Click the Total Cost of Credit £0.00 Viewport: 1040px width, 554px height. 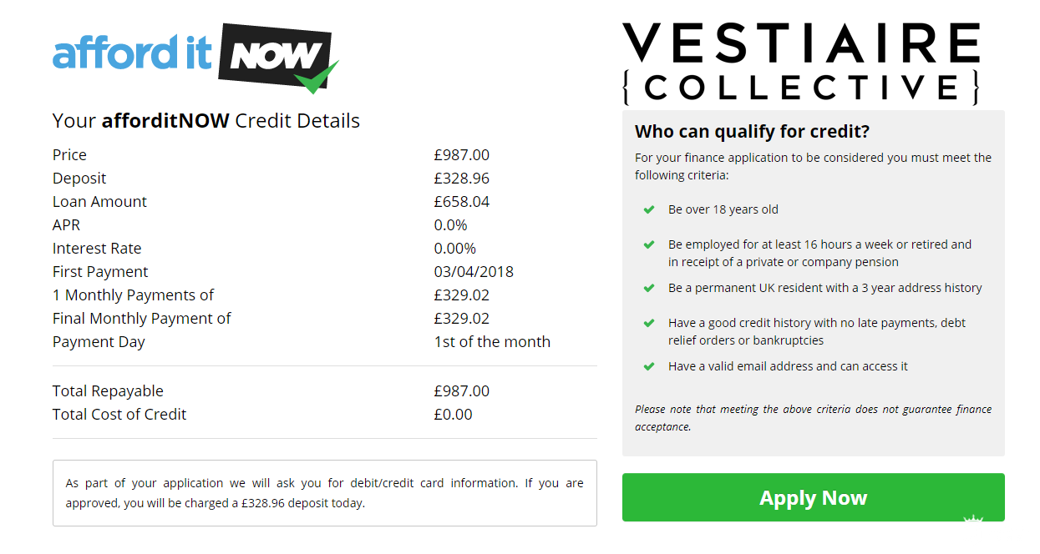453,415
